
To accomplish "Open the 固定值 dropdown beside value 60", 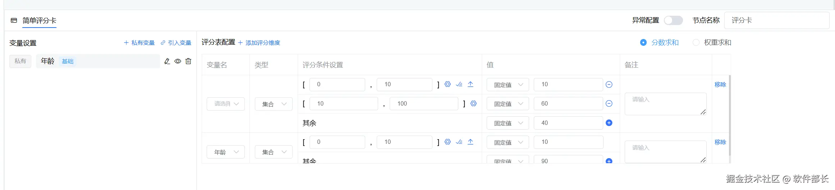I will point(508,104).
